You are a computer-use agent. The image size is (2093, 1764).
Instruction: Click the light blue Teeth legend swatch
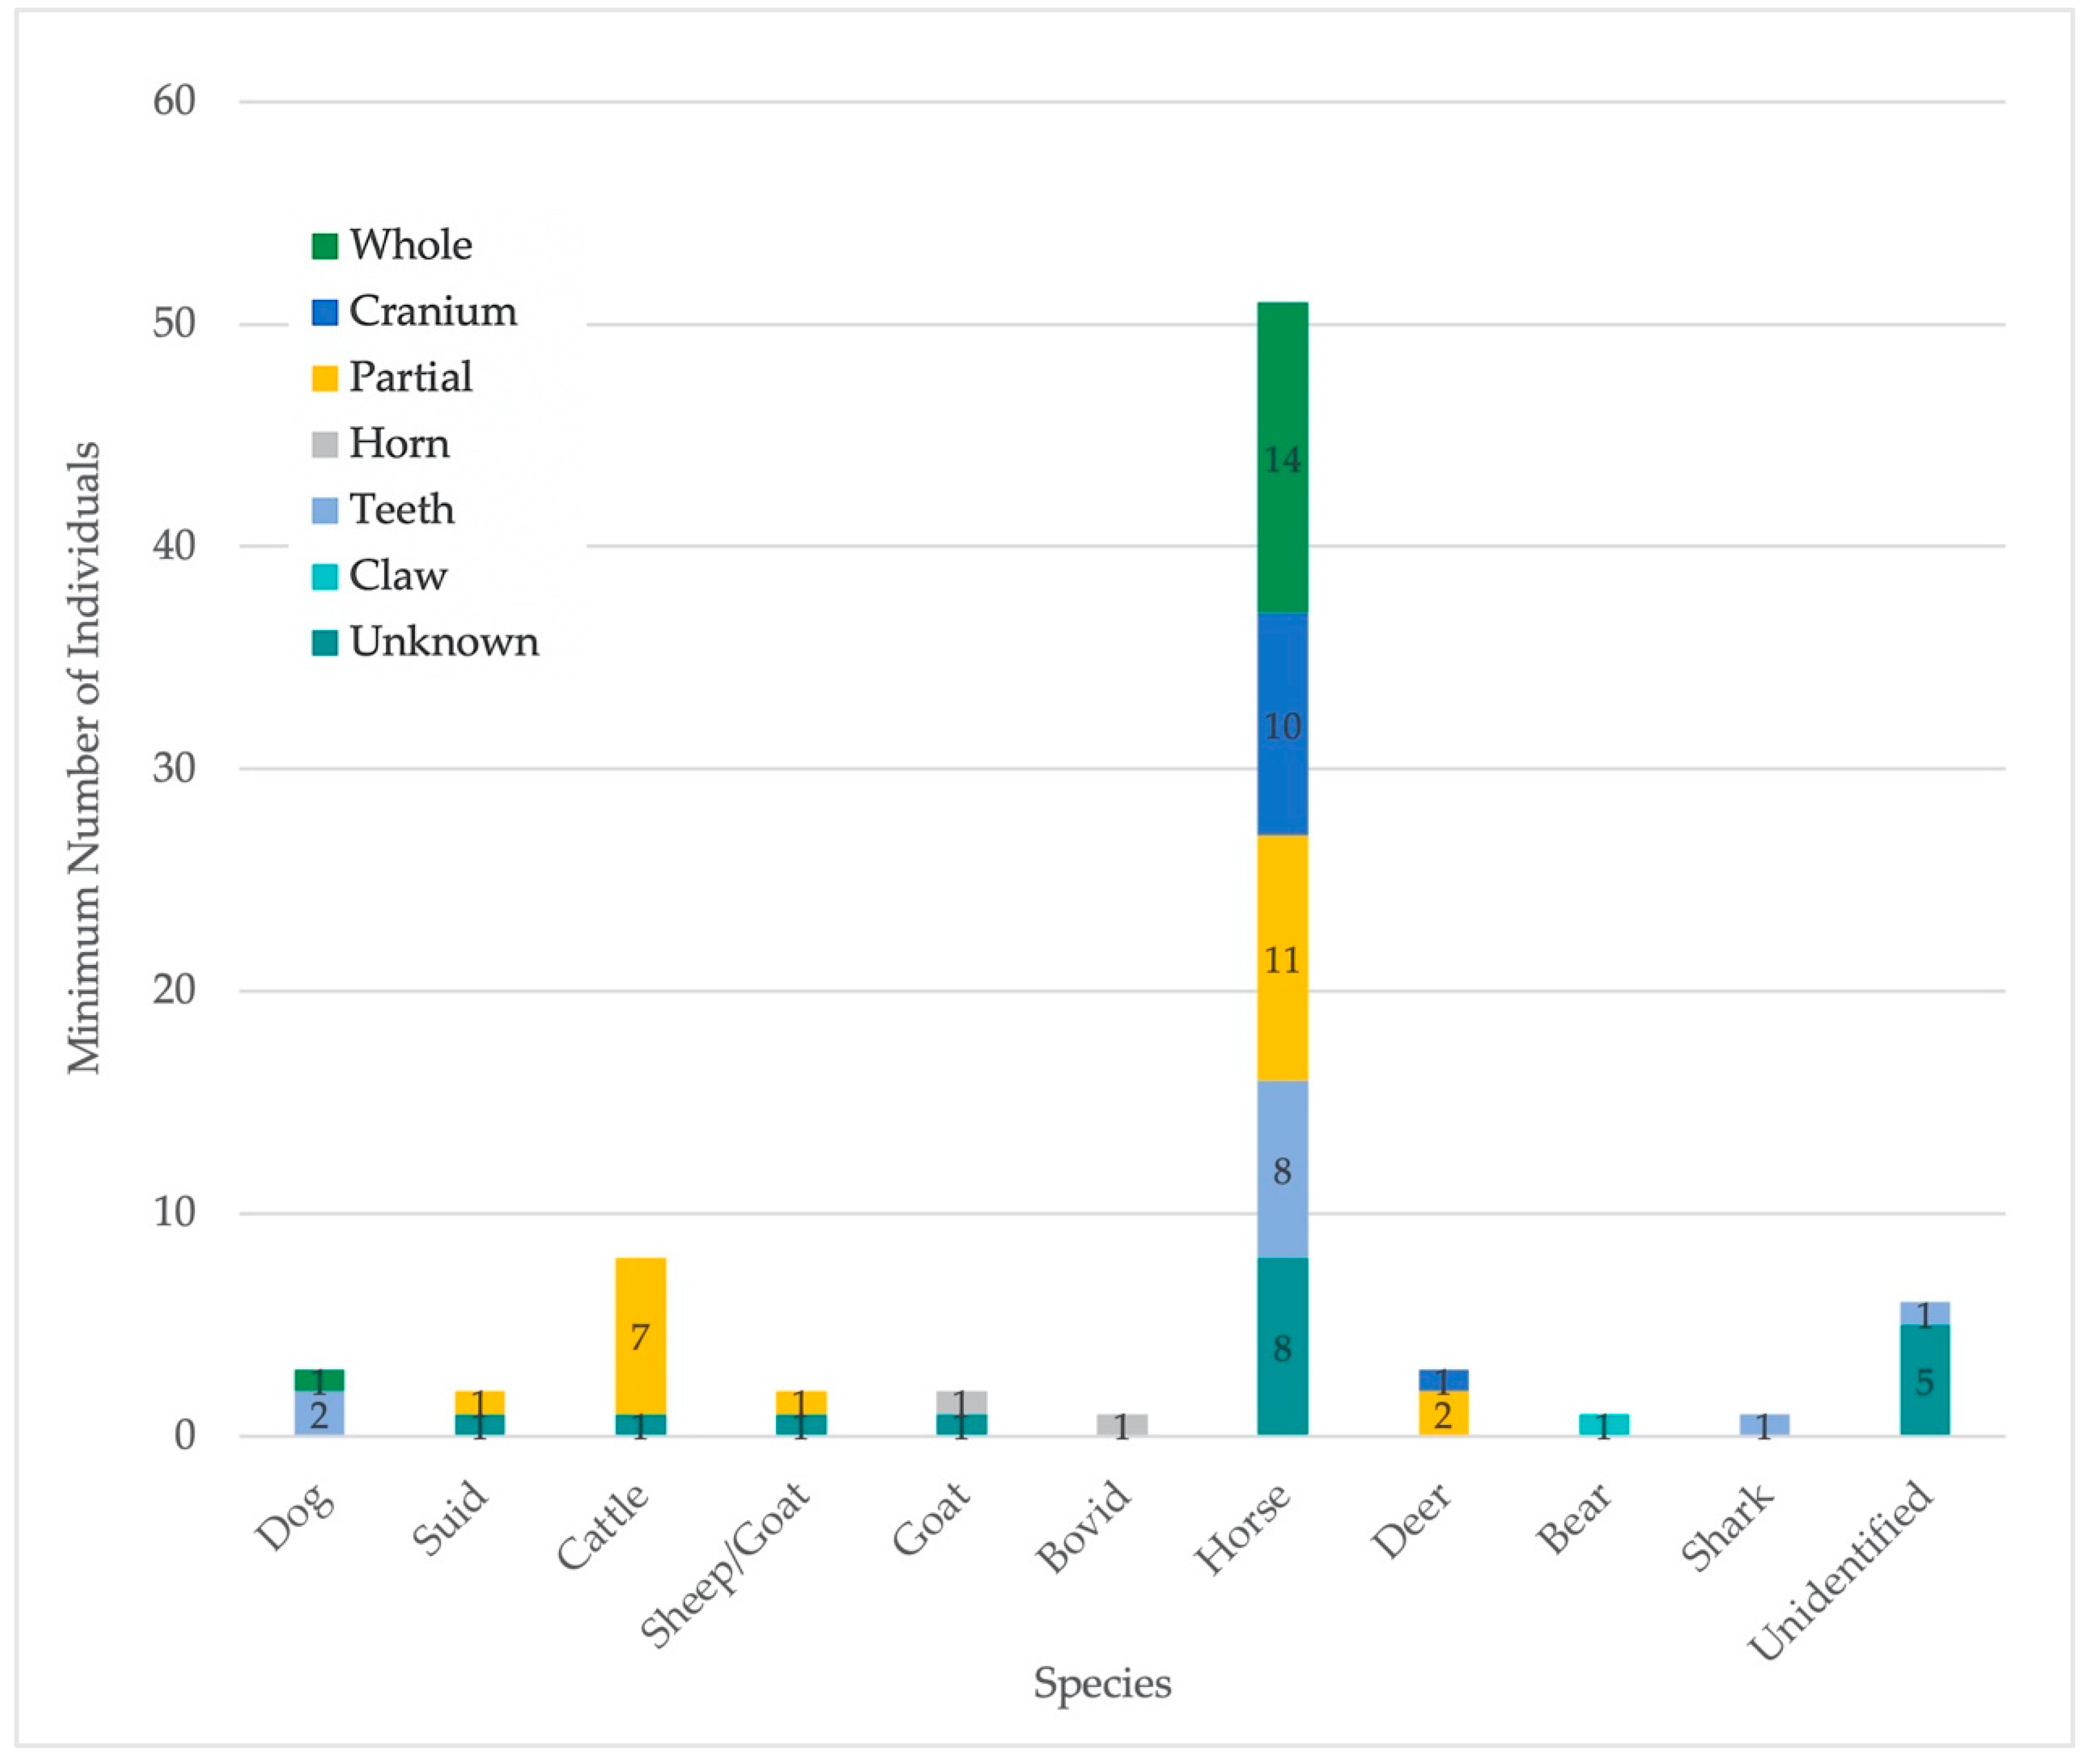click(x=325, y=510)
